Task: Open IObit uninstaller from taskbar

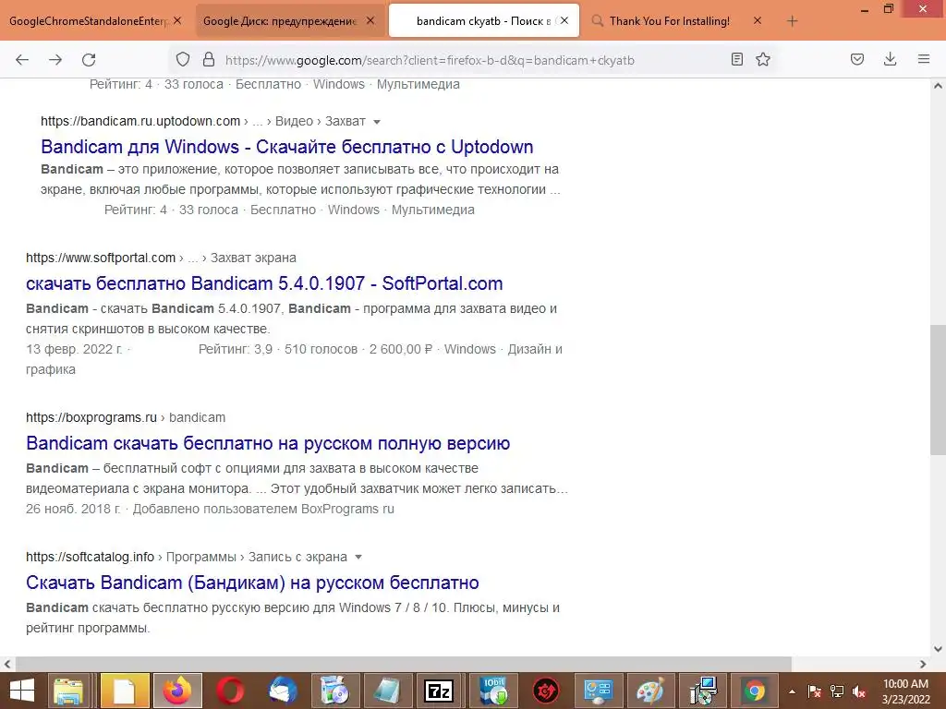Action: coord(493,691)
